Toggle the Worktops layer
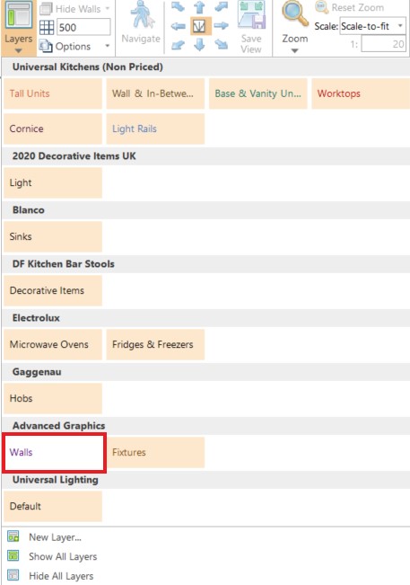410x585 pixels. pyautogui.click(x=361, y=93)
